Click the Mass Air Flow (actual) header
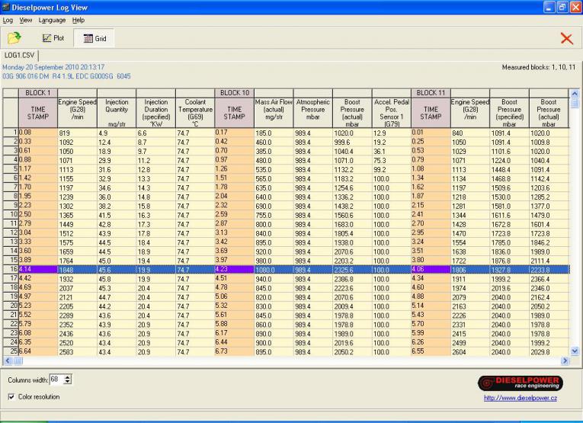 (274, 113)
